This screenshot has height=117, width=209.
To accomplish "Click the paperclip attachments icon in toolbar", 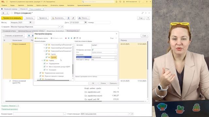I will pos(73,18).
